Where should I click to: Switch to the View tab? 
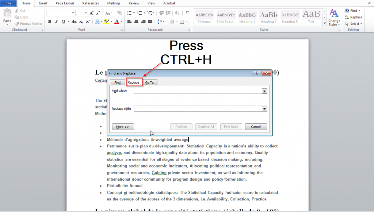(151, 3)
